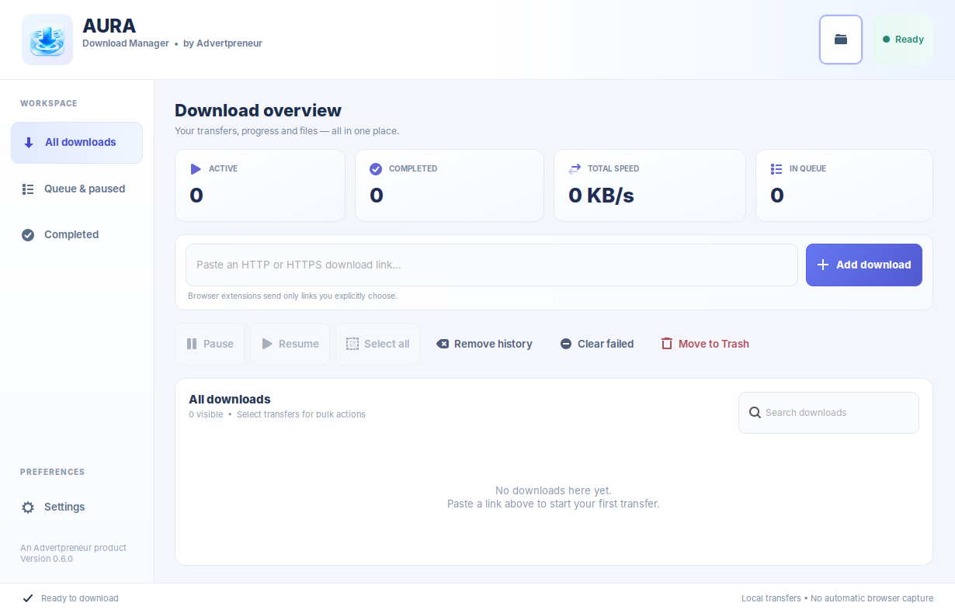Click the All downloads arrow icon
Screen dimensions: 955x613
[x=29, y=143]
